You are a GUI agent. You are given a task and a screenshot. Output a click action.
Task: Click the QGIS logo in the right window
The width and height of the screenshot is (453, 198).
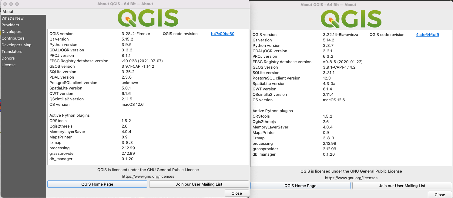coord(351,19)
